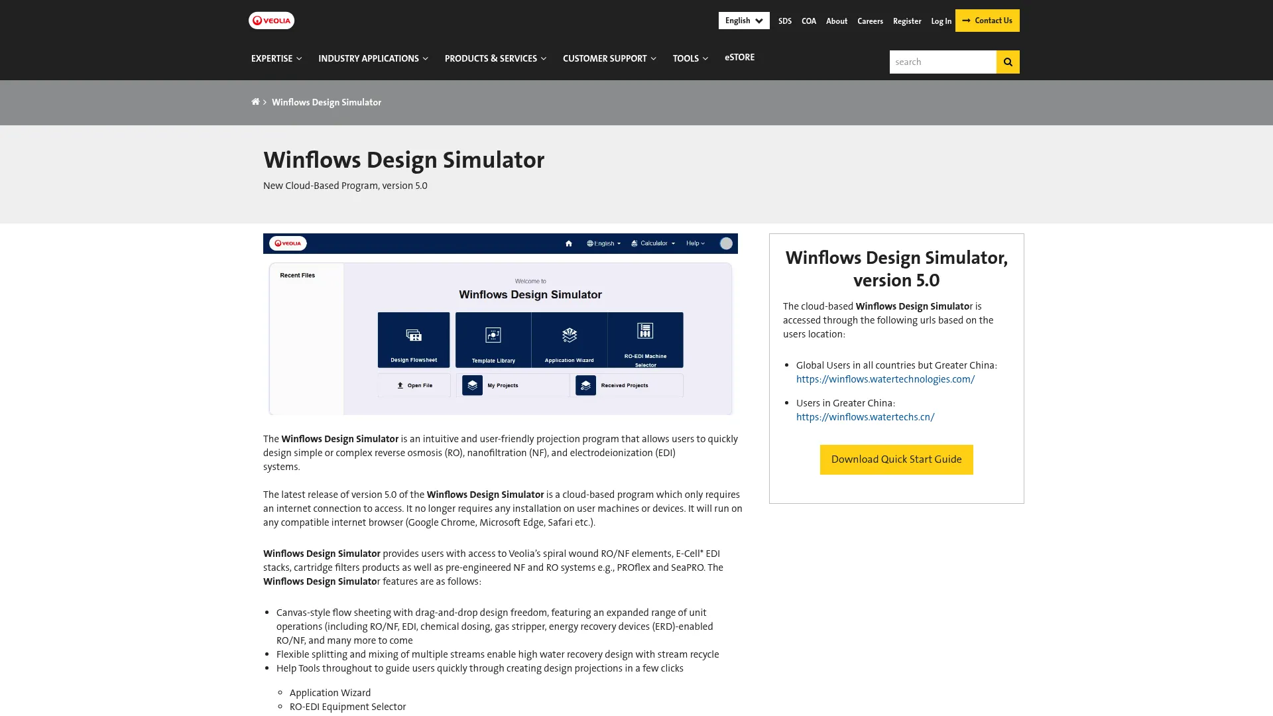The image size is (1273, 716).
Task: Open the winflows.watertechnologies.com link
Action: pos(885,379)
